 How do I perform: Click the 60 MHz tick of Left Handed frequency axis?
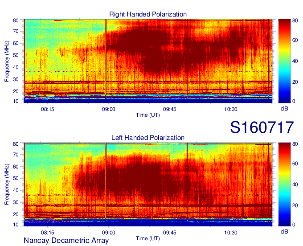[16, 167]
